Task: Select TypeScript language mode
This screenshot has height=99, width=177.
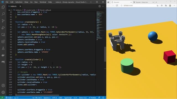Action: 68,98
